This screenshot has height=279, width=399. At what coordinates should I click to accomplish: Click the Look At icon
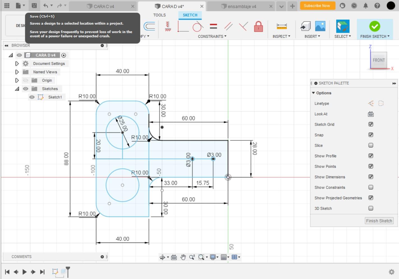(x=371, y=114)
